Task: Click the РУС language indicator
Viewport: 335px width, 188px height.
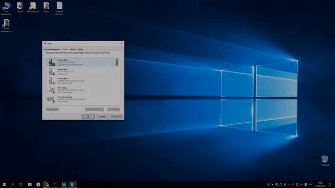Action: pos(311,184)
